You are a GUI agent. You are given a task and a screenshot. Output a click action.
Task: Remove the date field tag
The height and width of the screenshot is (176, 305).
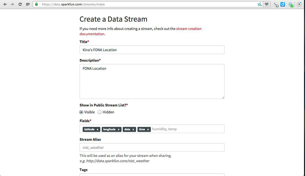click(133, 130)
